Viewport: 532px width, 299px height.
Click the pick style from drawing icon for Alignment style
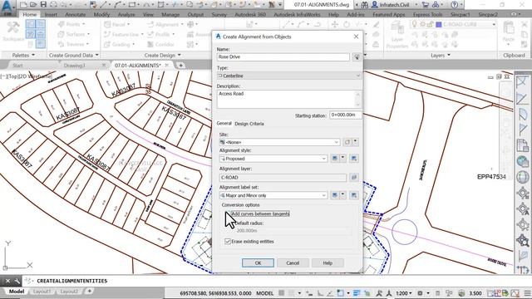click(353, 159)
